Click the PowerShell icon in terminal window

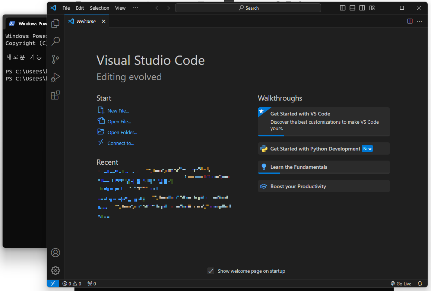[12, 23]
